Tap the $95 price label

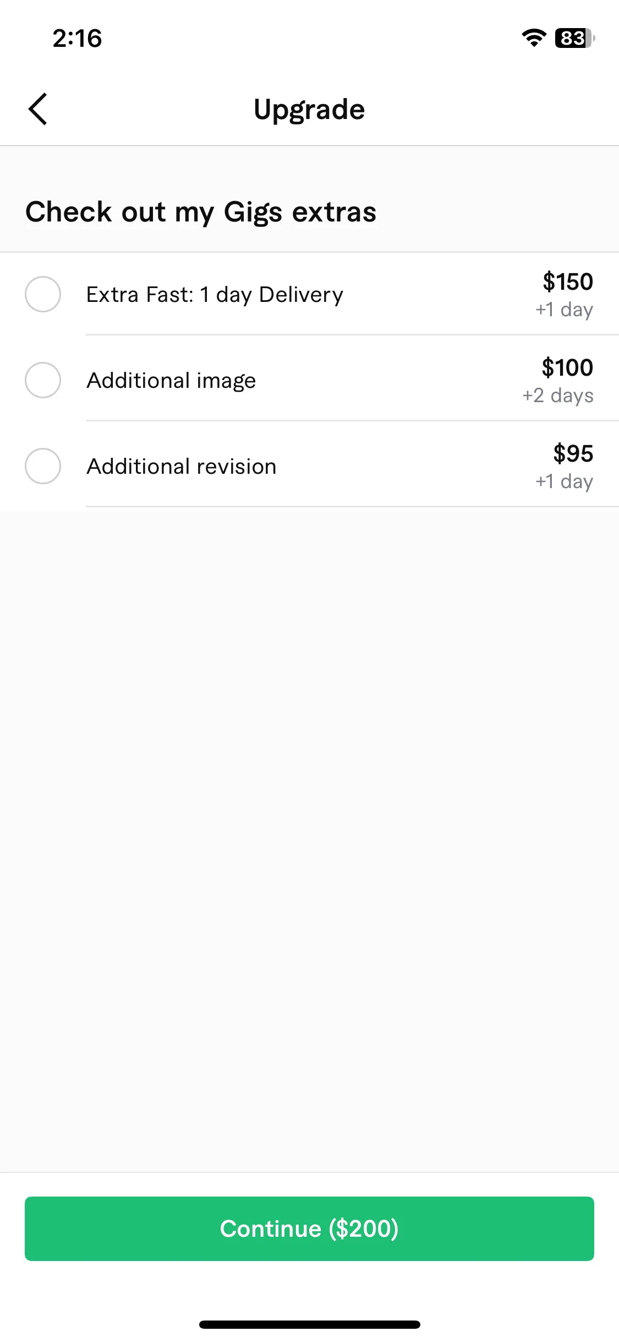(x=573, y=453)
